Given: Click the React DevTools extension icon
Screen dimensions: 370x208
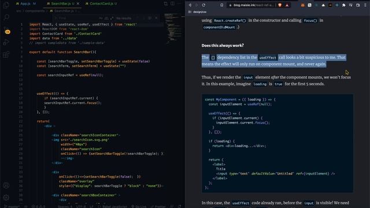Looking at the screenshot, I should point(337,5).
